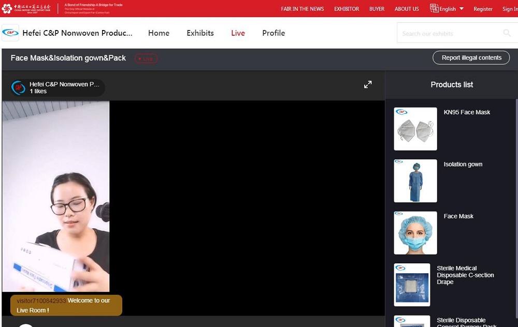Select the Live tab
This screenshot has height=327, width=518.
click(238, 33)
